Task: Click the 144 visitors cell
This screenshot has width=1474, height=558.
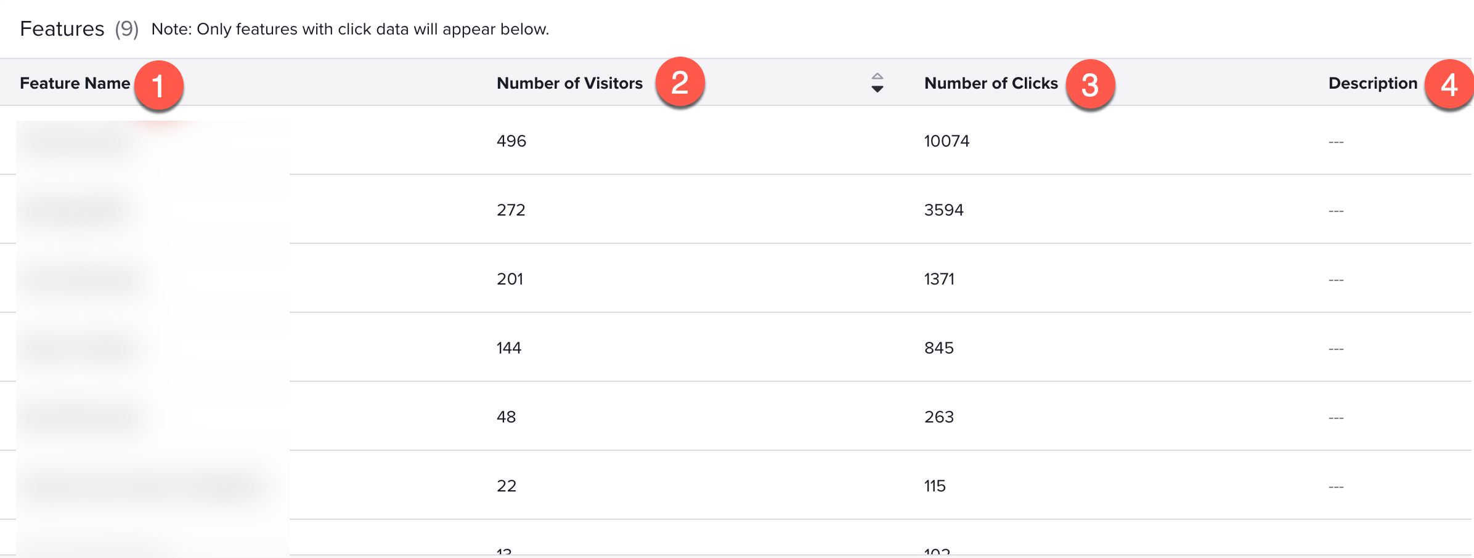Action: (509, 348)
